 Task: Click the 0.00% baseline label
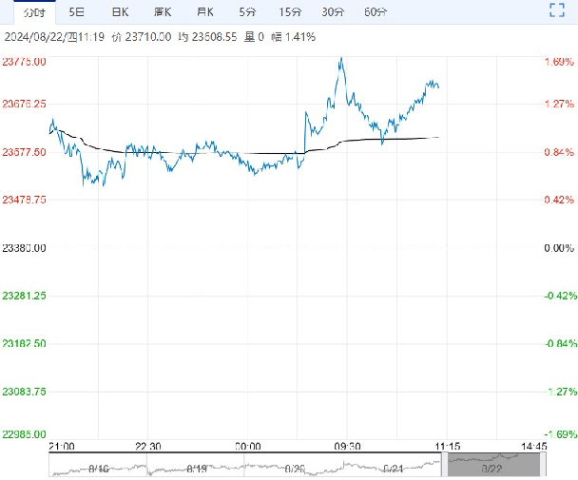(x=556, y=248)
